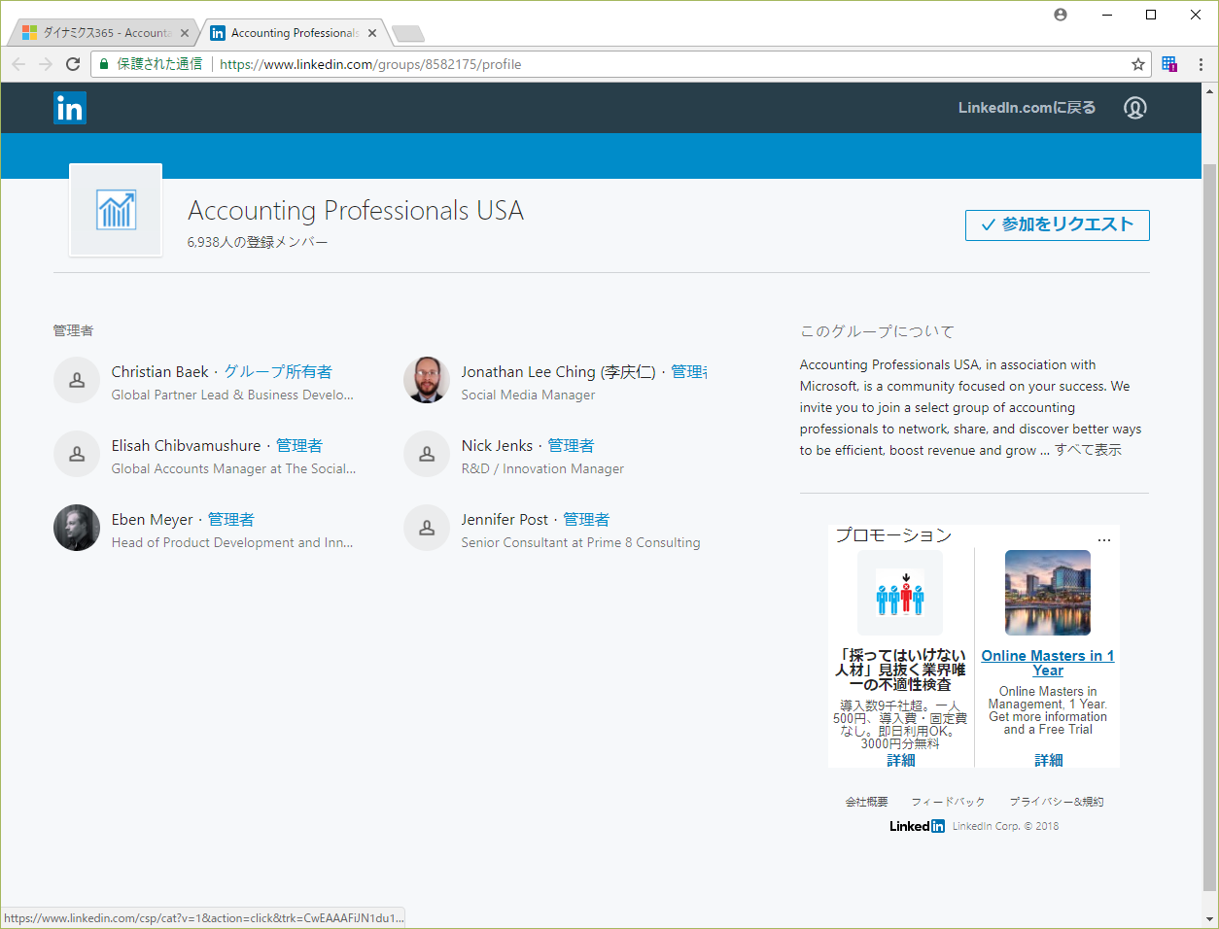Click Christian Baek's placeholder avatar
The height and width of the screenshot is (929, 1219).
click(77, 381)
